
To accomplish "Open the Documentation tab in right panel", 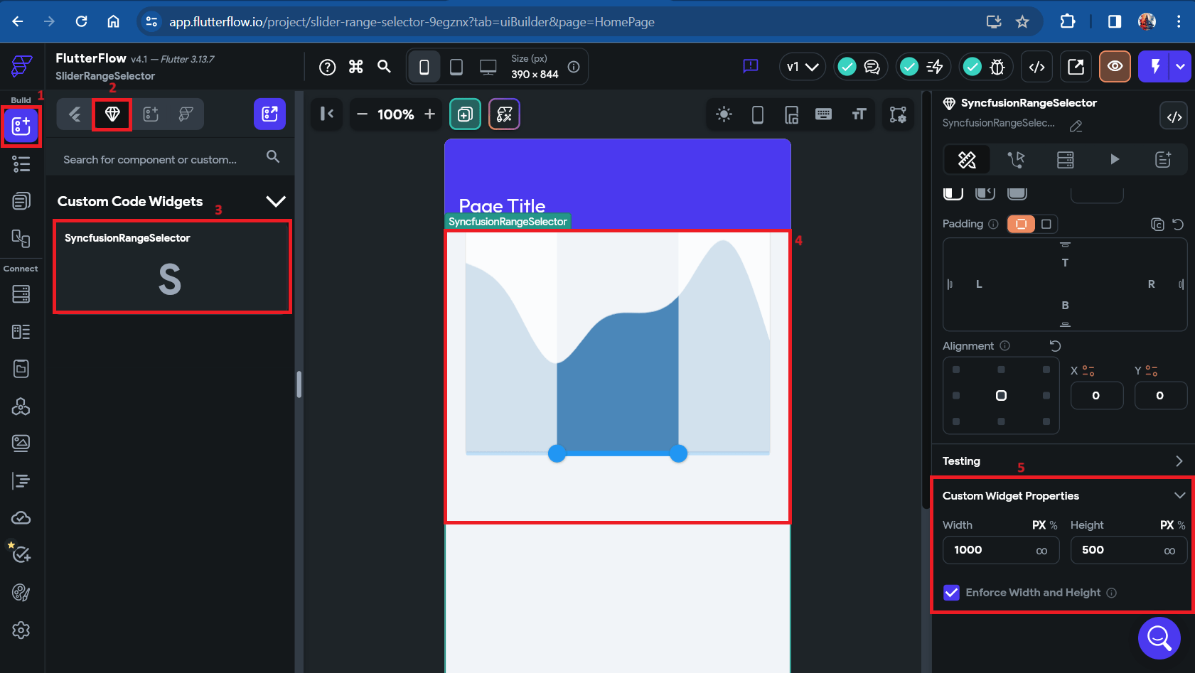I will 1163,160.
